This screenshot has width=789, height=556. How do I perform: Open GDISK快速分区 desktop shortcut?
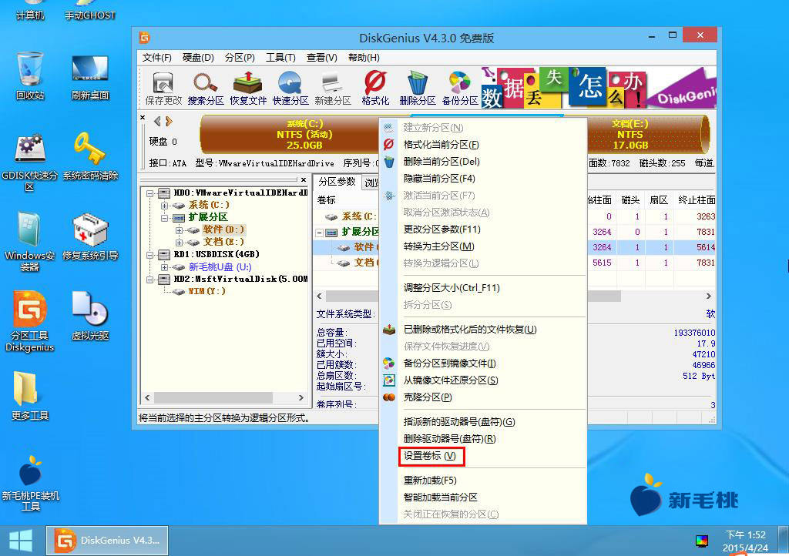pyautogui.click(x=30, y=162)
